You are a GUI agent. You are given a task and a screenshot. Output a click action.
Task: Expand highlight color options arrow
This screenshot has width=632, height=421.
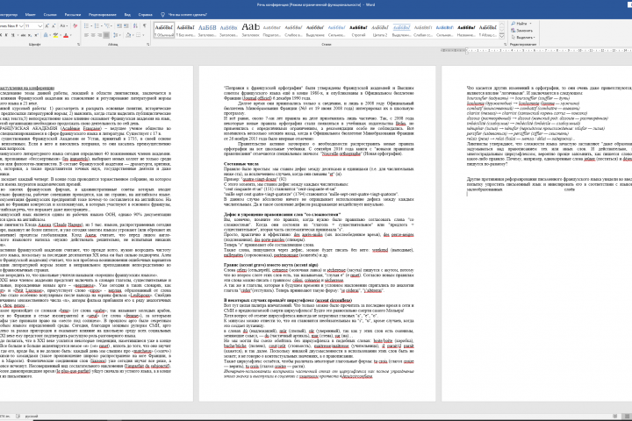(x=61, y=35)
